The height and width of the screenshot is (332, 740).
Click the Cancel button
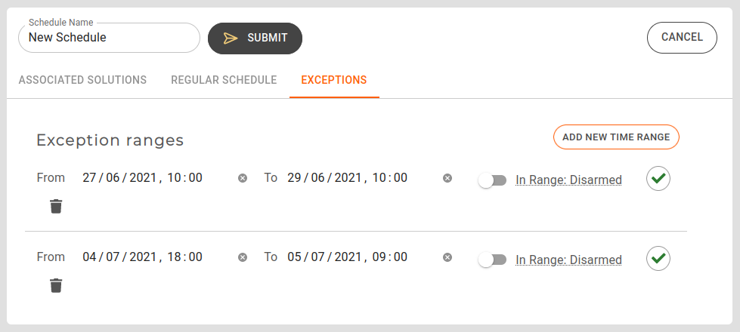(682, 37)
